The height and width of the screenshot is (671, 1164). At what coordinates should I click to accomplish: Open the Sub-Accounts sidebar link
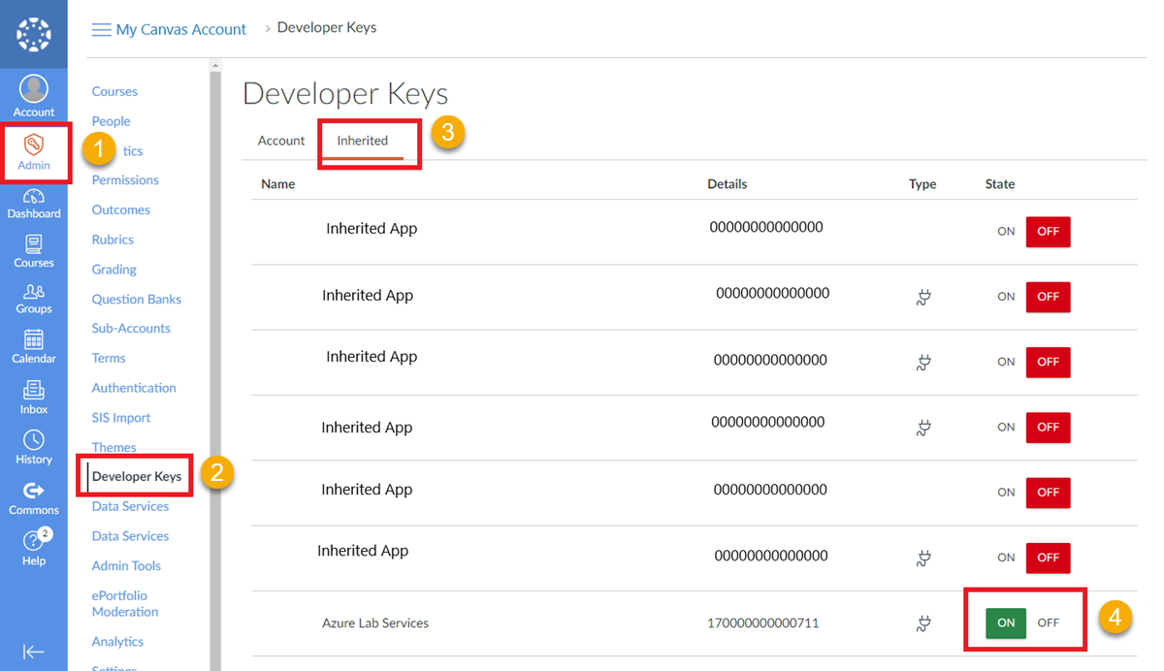pos(131,329)
